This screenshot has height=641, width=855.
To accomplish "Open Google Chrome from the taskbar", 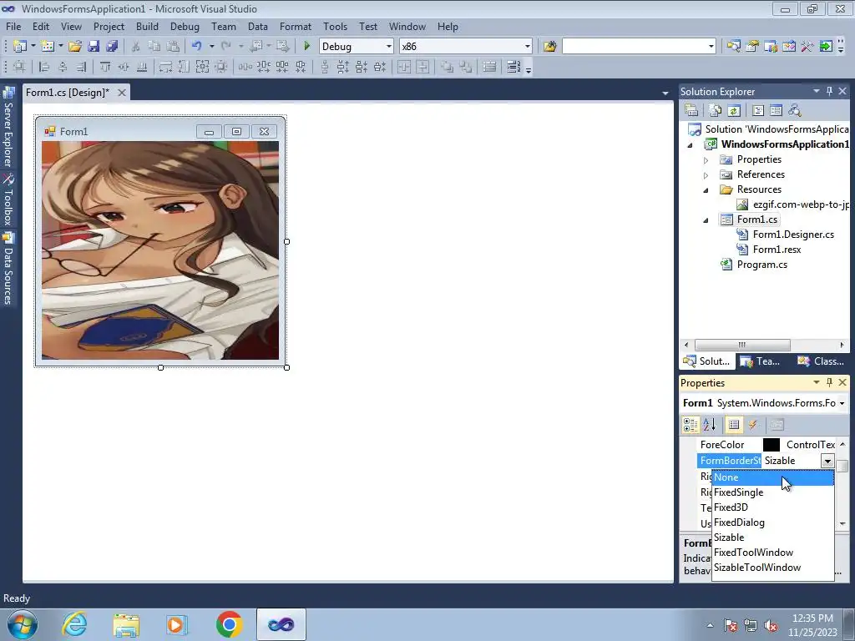I will click(229, 624).
